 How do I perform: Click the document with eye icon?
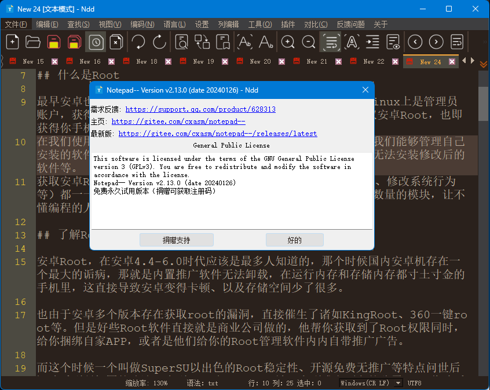click(393, 42)
